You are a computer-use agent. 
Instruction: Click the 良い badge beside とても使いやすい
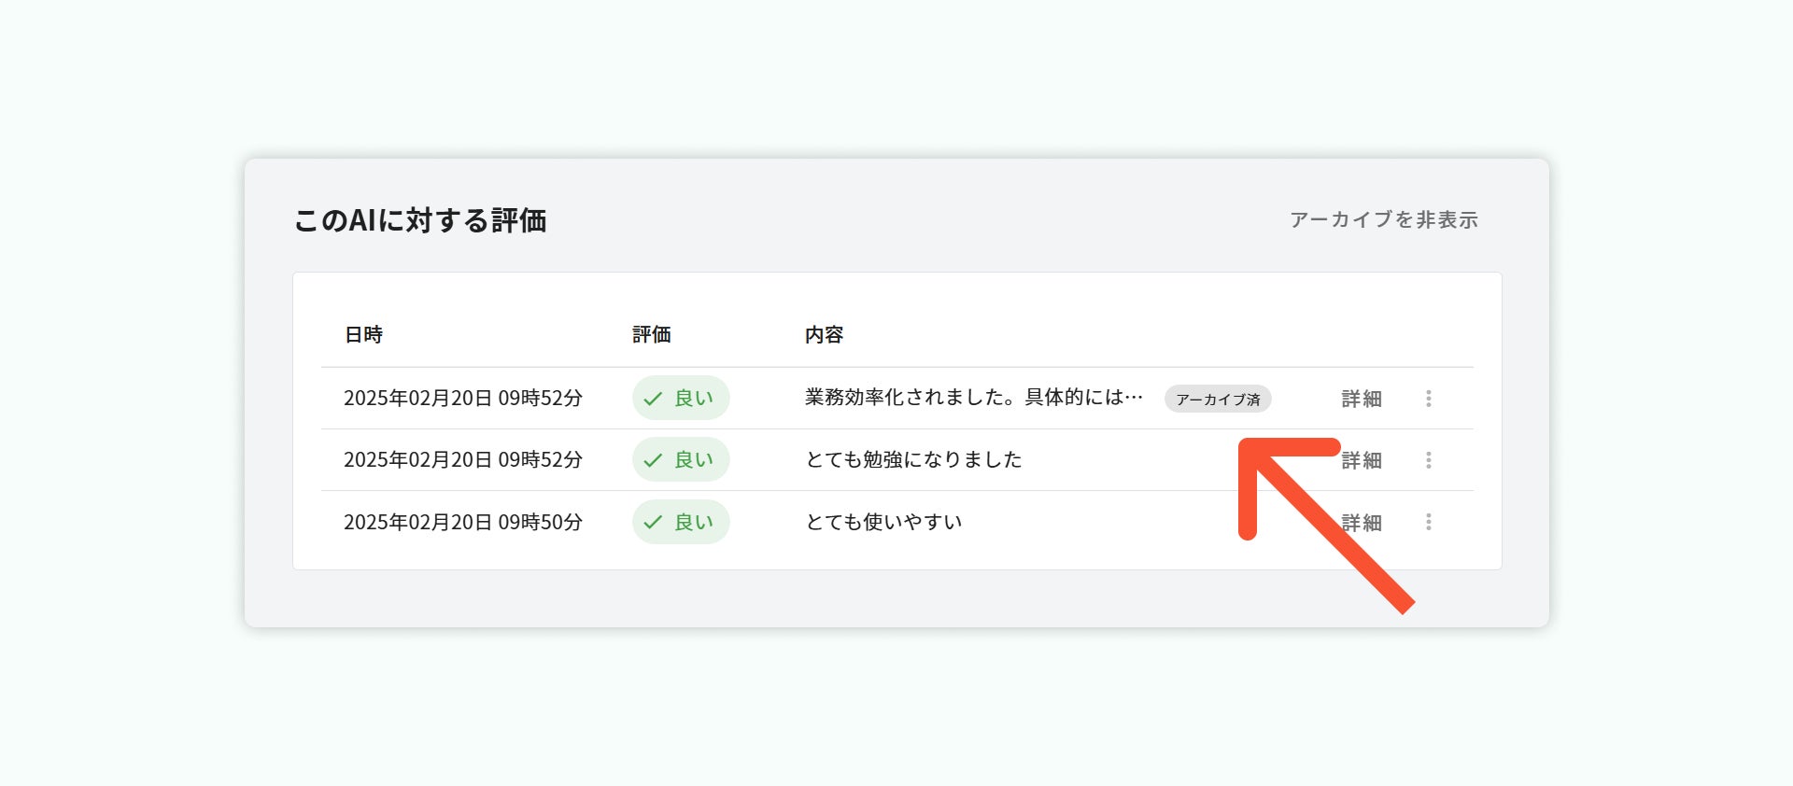point(681,522)
